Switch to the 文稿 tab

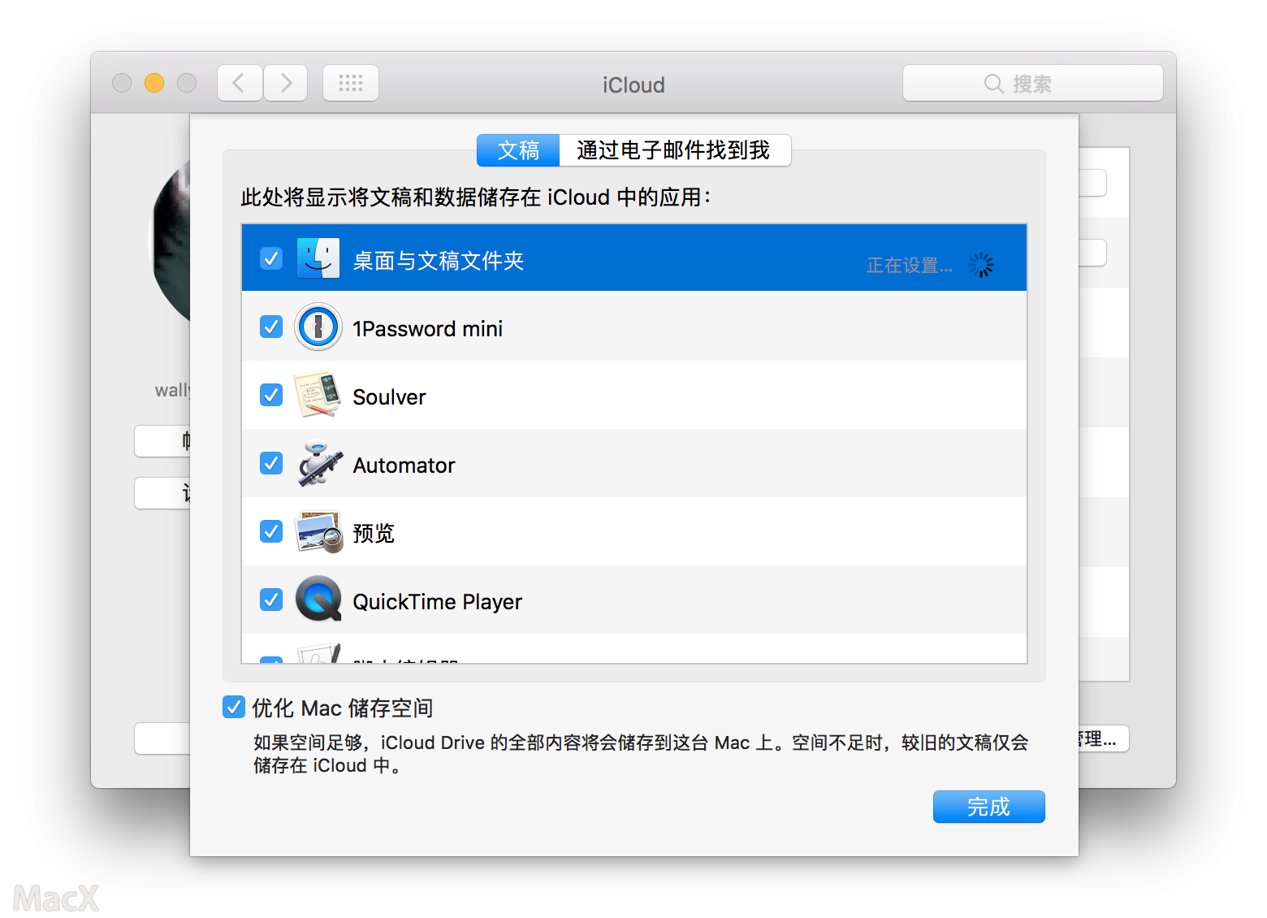(x=518, y=150)
